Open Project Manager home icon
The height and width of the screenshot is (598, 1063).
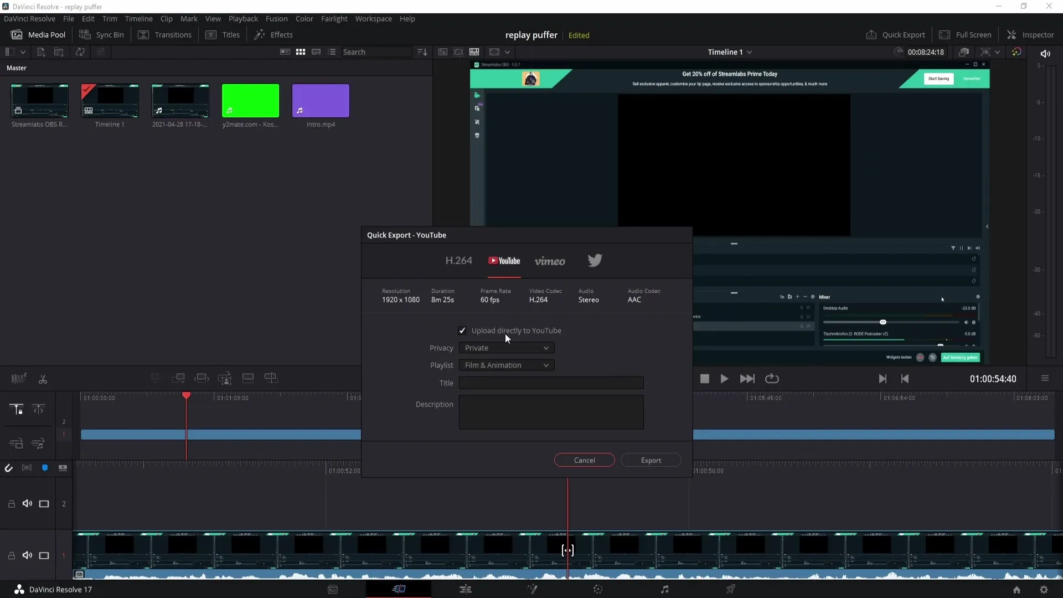point(1016,590)
